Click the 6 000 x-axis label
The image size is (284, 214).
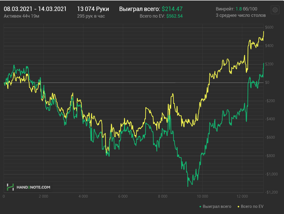123,197
